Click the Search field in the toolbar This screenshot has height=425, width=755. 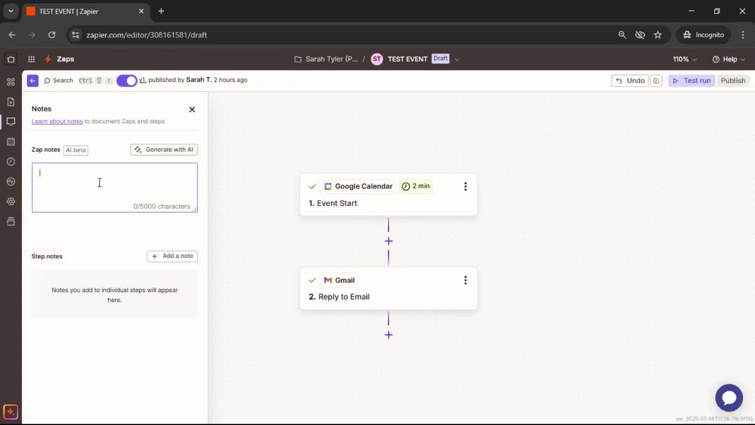(x=59, y=81)
